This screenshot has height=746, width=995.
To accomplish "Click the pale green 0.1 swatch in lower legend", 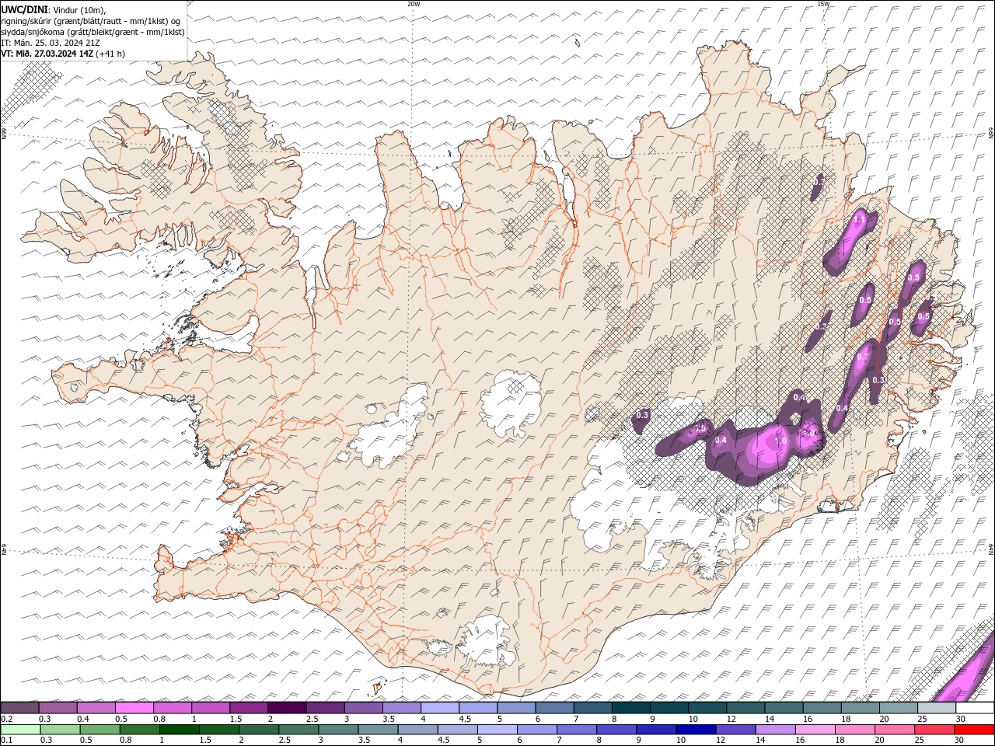I will click(20, 729).
